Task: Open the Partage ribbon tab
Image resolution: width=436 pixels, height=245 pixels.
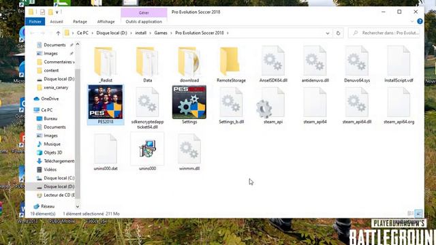Action: [x=80, y=21]
